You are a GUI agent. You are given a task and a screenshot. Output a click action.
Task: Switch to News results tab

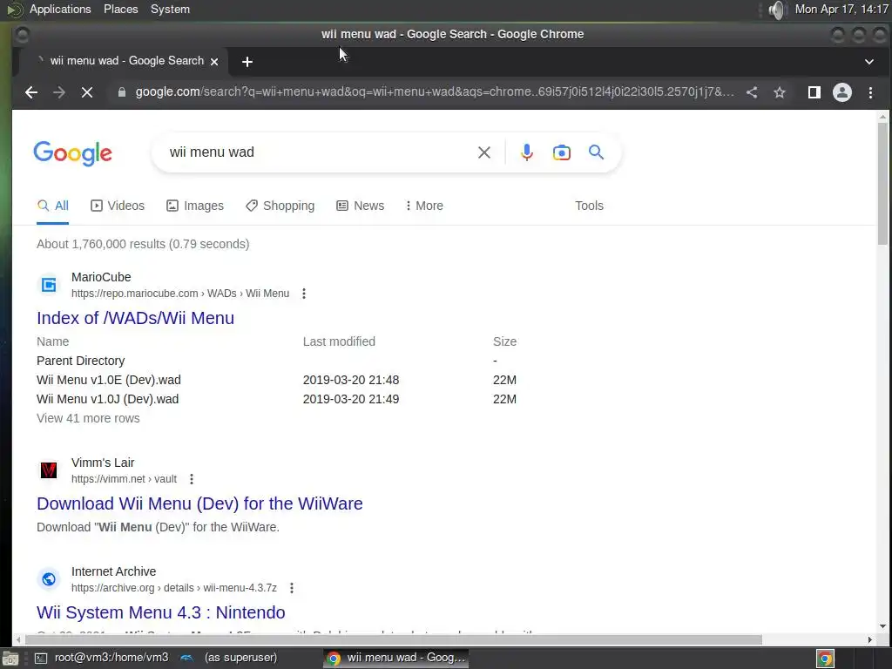tap(360, 206)
